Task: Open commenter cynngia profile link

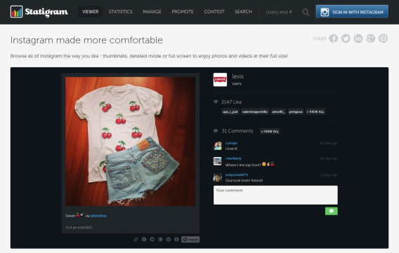Action: coord(231,143)
